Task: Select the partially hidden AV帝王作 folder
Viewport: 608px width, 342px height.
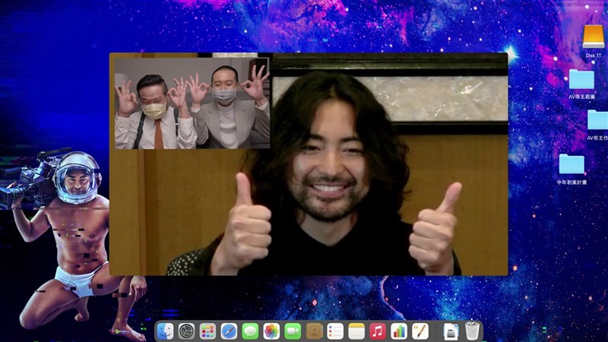Action: pyautogui.click(x=597, y=120)
